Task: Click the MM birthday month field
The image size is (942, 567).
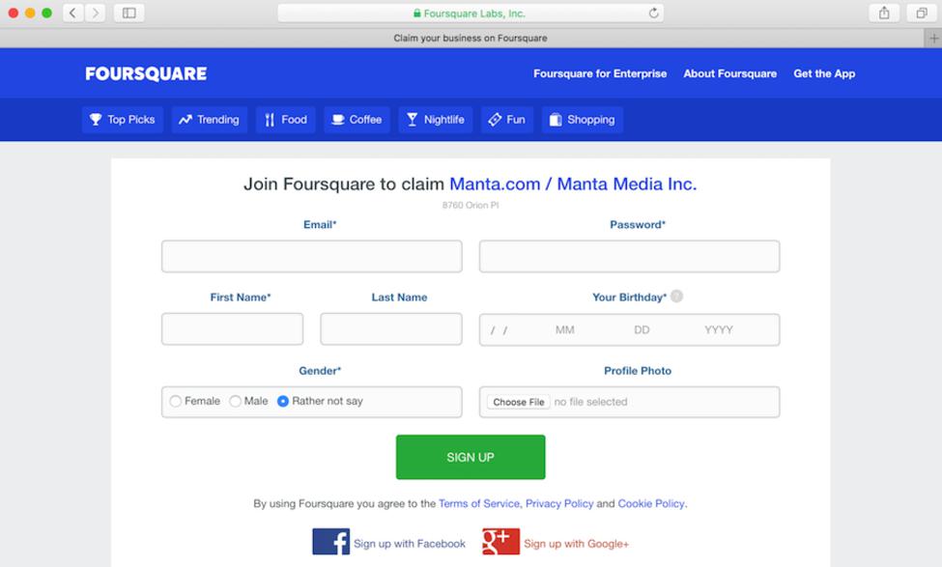Action: pyautogui.click(x=565, y=329)
